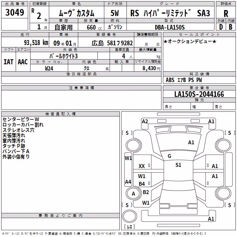Click inspector note ステレオレス穴

click(18, 130)
